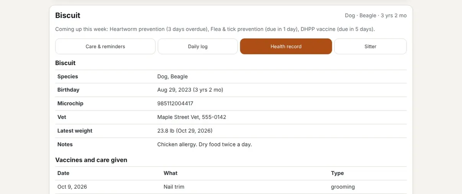Click the Vaccines and care given heading
This screenshot has height=194, width=462.
(91, 160)
